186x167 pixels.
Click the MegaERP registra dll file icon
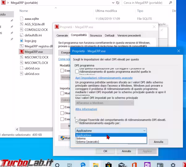pyautogui.click(x=21, y=46)
